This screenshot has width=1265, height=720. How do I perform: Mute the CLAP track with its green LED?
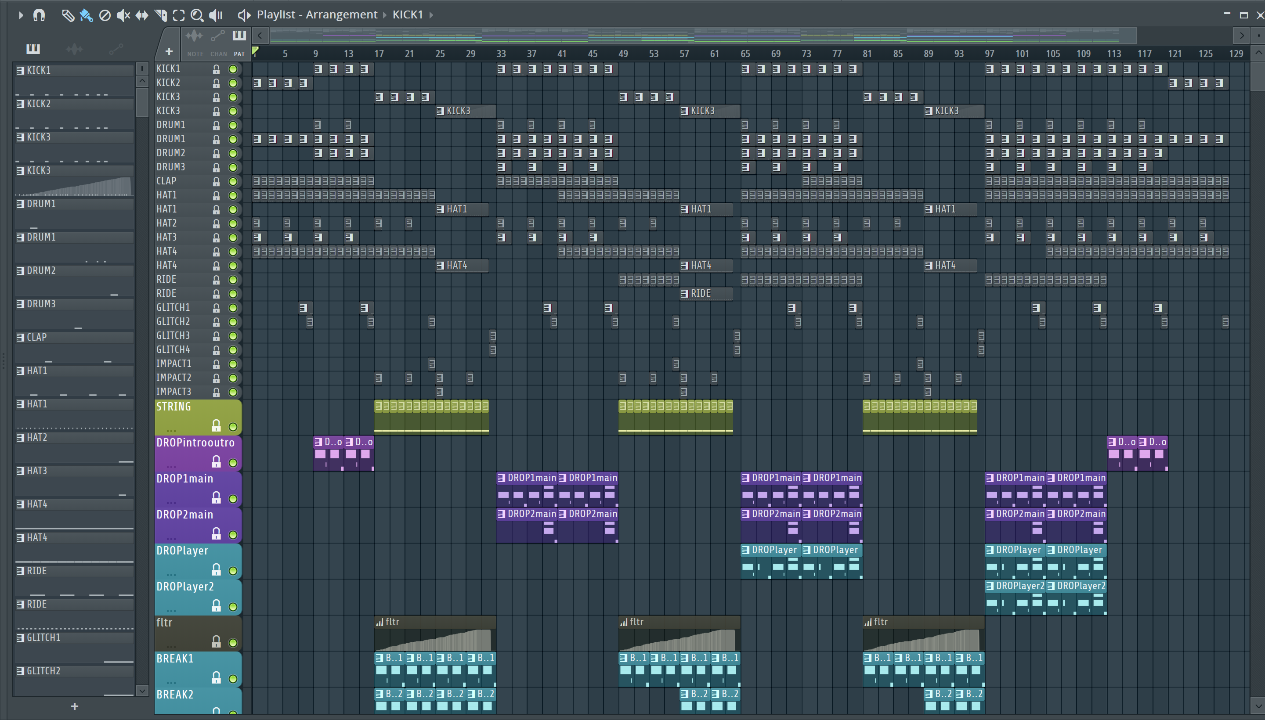233,181
